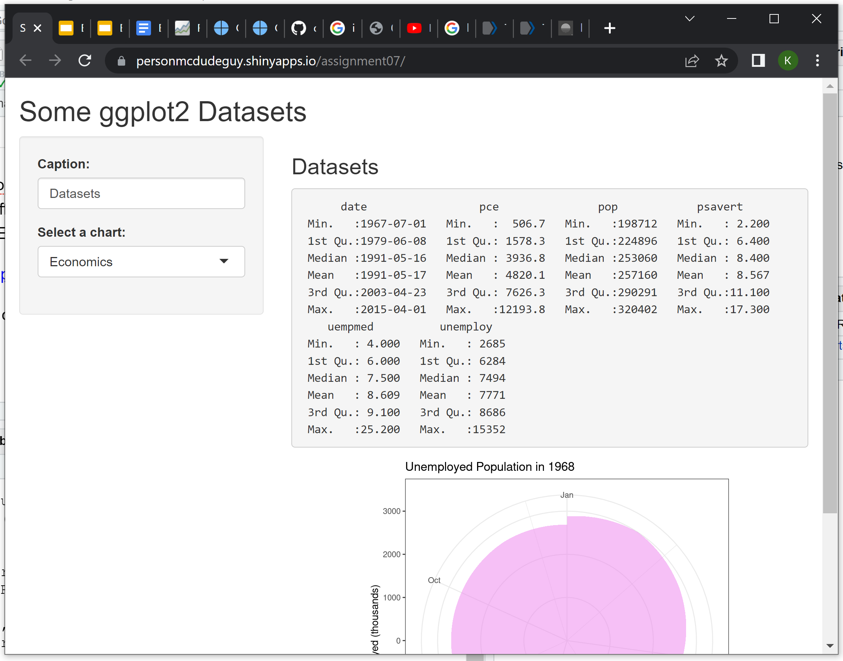Switch to the GitHub tab
The height and width of the screenshot is (661, 843).
[x=299, y=28]
